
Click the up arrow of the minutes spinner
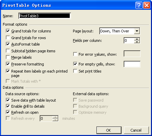(55, 117)
